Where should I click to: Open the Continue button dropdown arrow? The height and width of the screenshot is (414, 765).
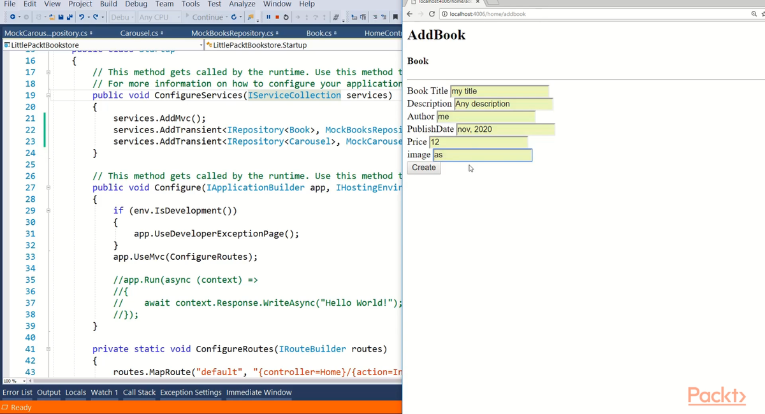(x=227, y=17)
